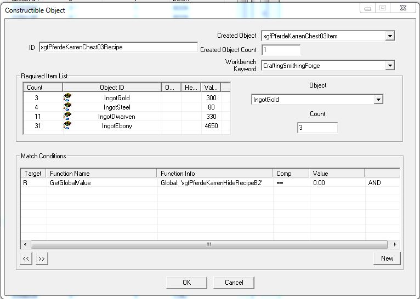420x299 pixels.
Task: Click value 4650 in item list
Action: point(211,126)
